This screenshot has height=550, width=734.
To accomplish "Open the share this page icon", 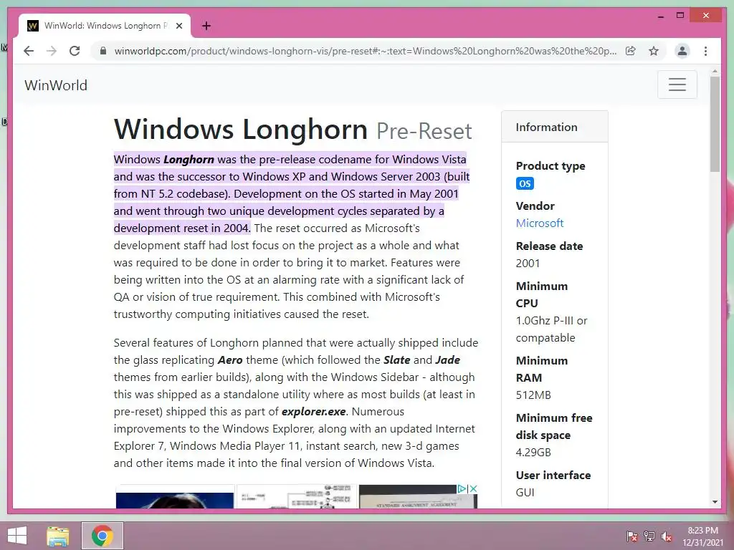I will point(631,51).
